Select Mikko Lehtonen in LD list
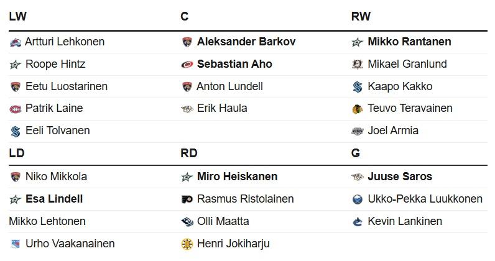495x261 pixels. click(47, 221)
